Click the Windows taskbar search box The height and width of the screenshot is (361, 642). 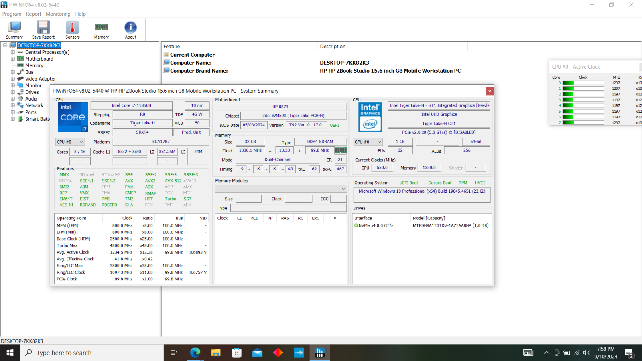point(92,353)
